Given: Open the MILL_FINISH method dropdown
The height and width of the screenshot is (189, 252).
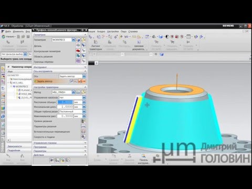Looking at the screenshot, I should click(x=73, y=92).
